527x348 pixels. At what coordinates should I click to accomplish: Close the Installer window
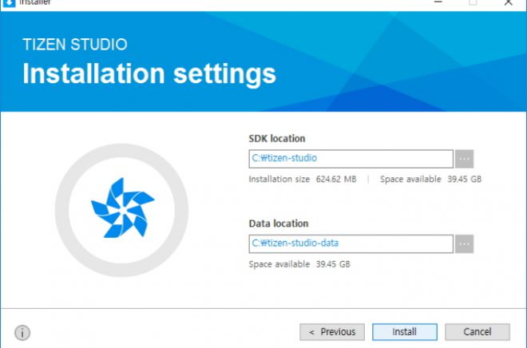point(508,2)
